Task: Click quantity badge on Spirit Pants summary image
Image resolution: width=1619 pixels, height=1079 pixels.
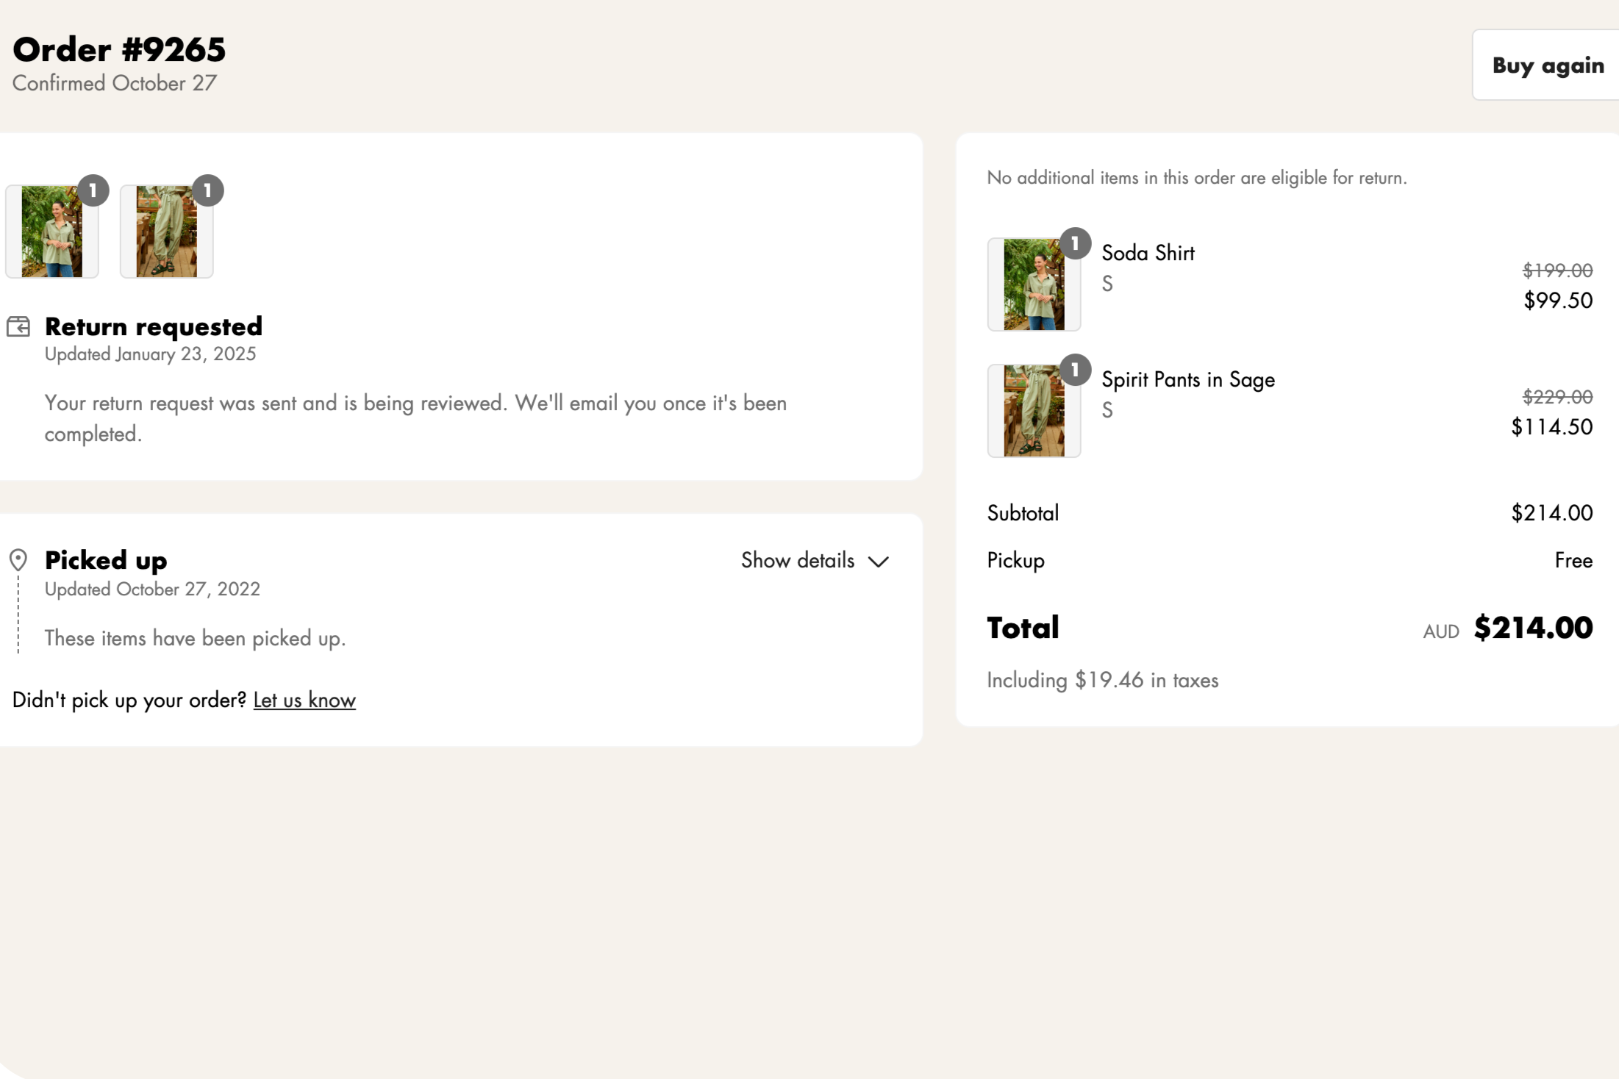Action: pyautogui.click(x=1075, y=370)
